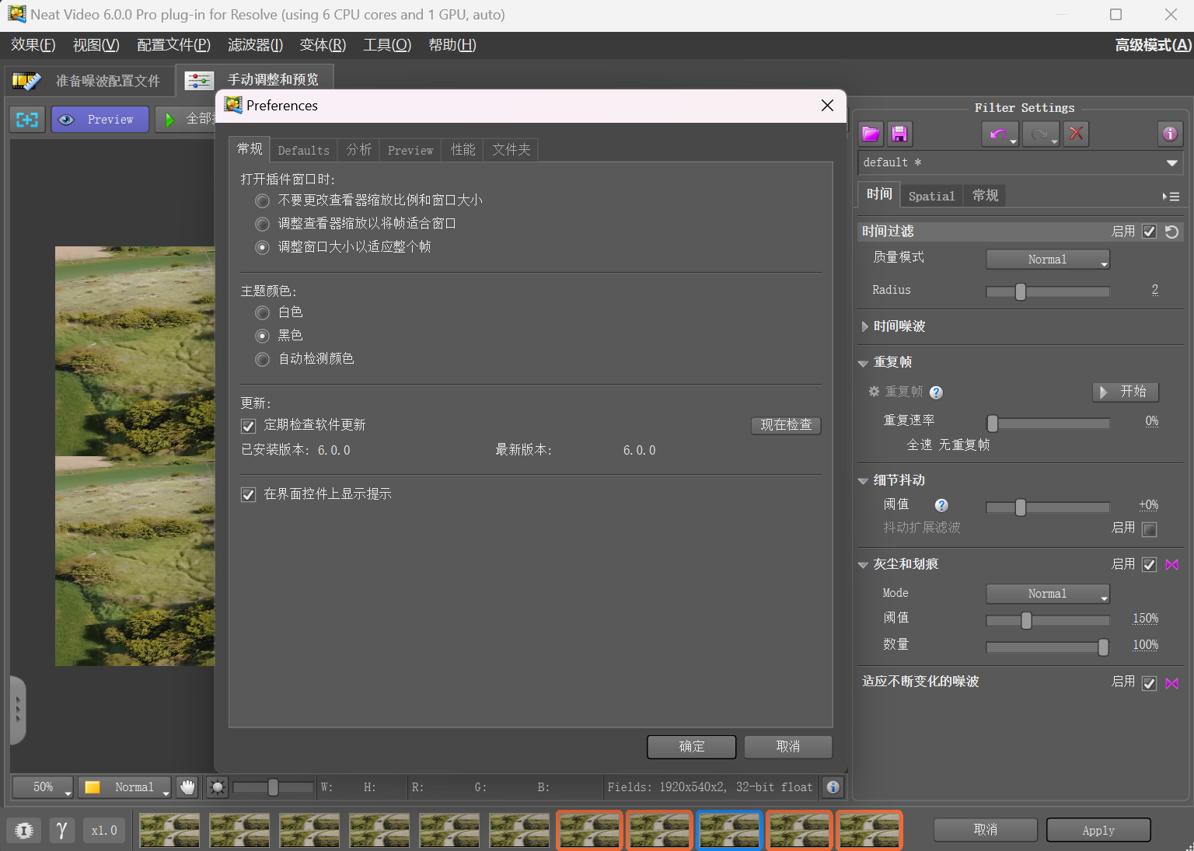Click the Apply button at the bottom right
This screenshot has width=1194, height=851.
click(1098, 830)
